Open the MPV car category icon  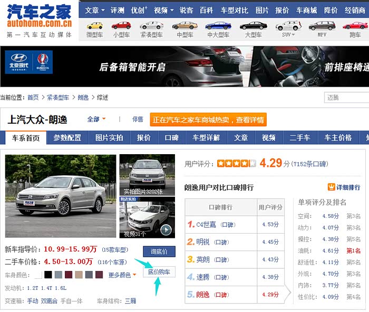click(322, 26)
